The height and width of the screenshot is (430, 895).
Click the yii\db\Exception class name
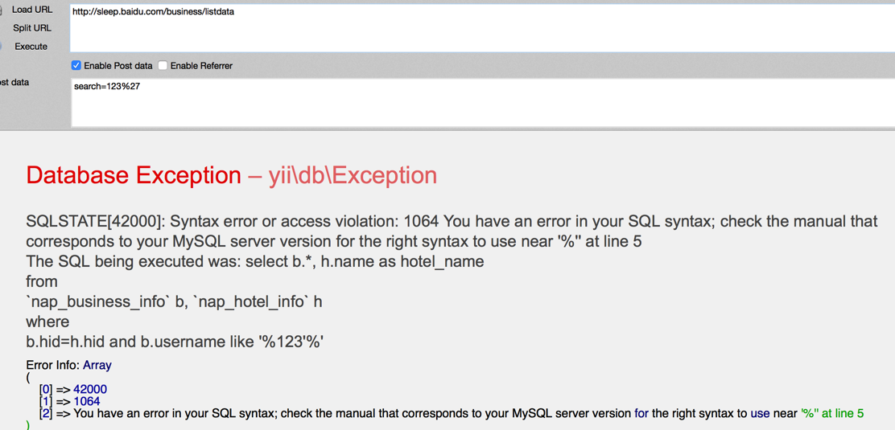coord(353,176)
